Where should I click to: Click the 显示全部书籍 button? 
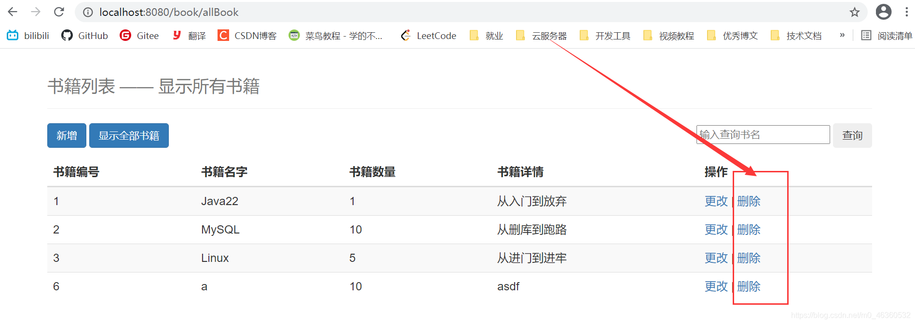tap(129, 135)
